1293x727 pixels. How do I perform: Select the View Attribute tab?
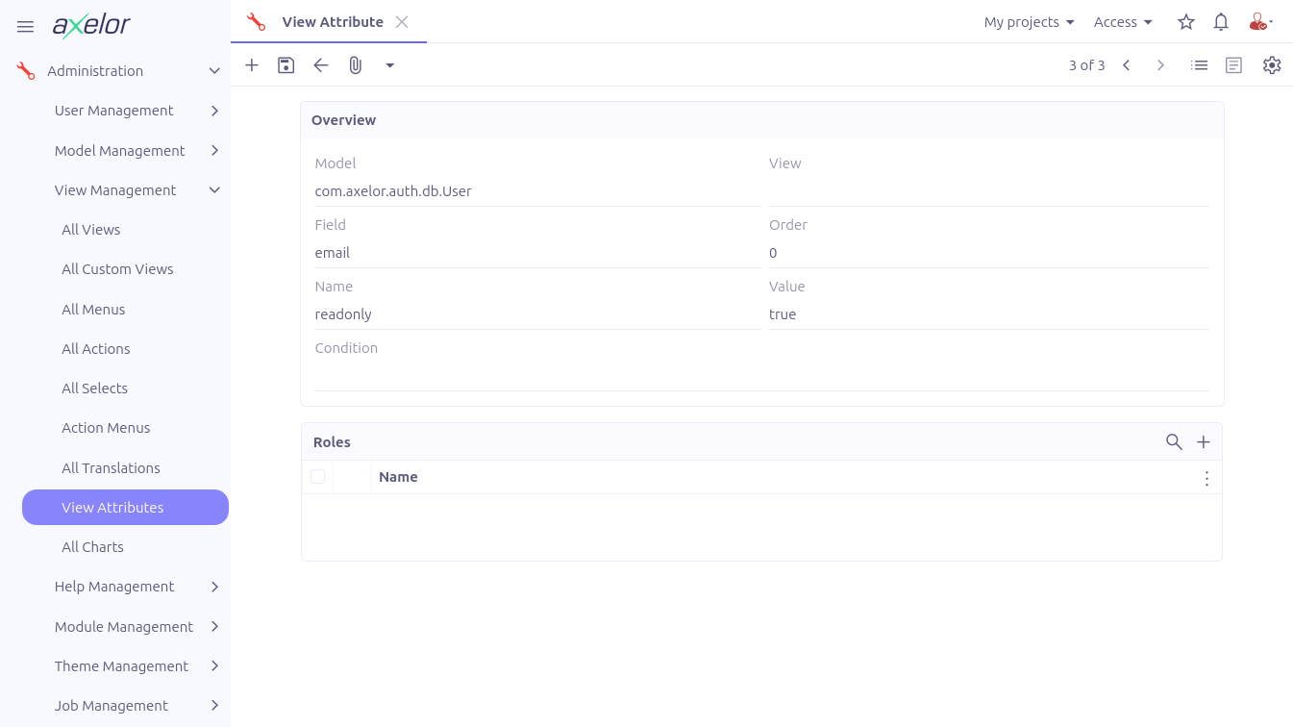pyautogui.click(x=332, y=22)
